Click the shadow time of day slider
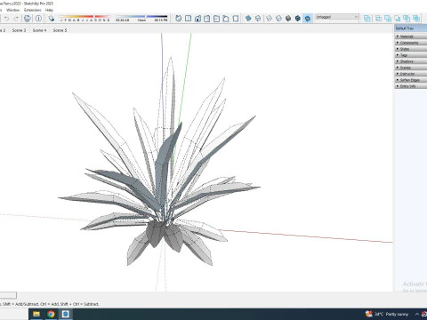 141,17
